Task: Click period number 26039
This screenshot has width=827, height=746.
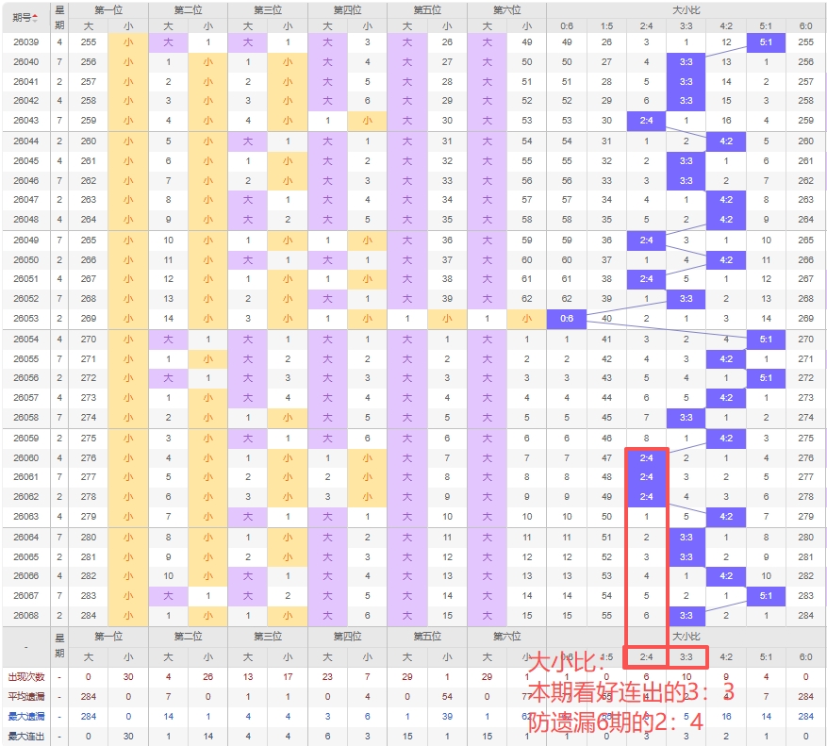Action: [26, 42]
